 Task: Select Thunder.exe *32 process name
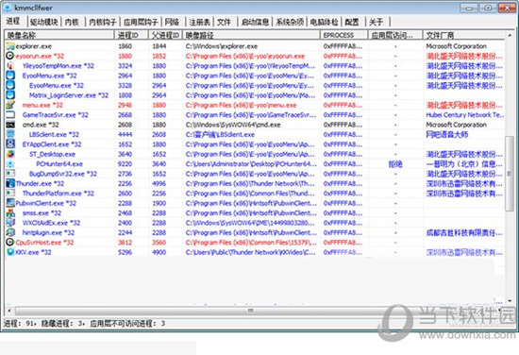pos(40,183)
